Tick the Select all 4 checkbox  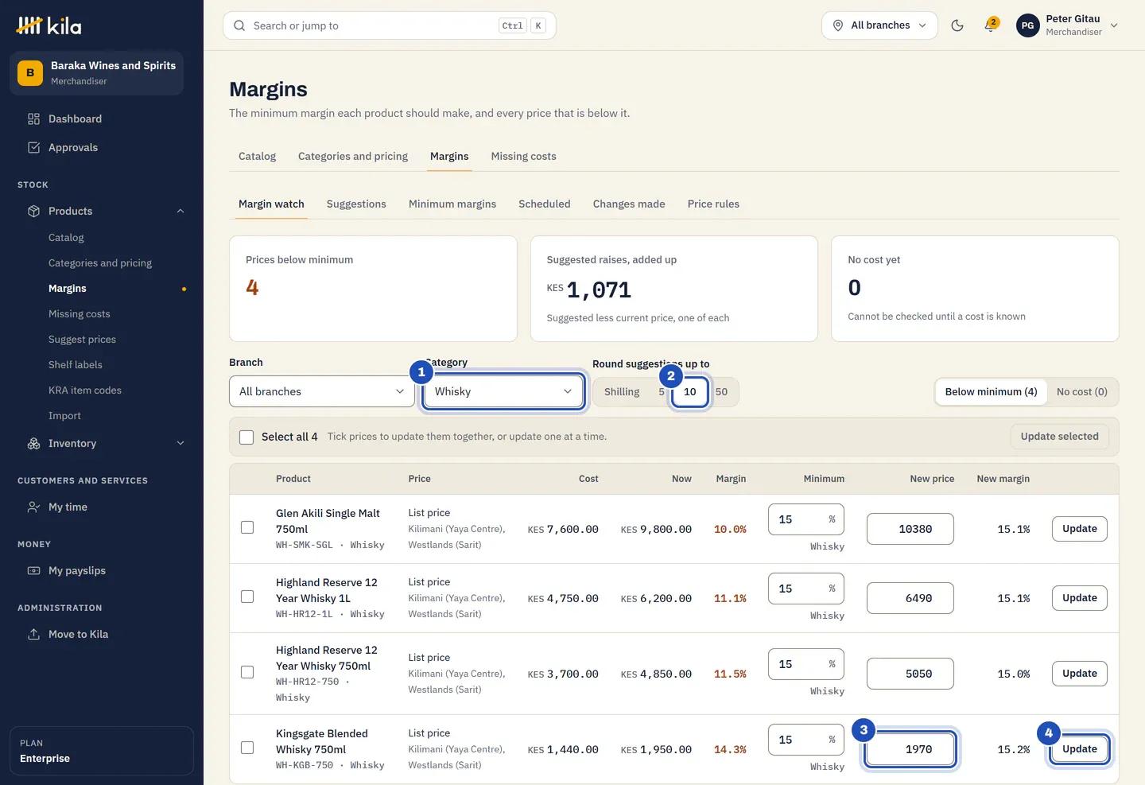pos(246,437)
